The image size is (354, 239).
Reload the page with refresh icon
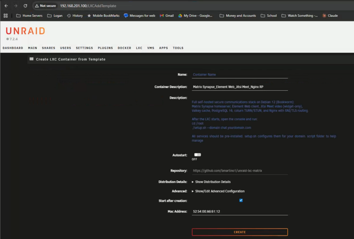click(x=25, y=6)
